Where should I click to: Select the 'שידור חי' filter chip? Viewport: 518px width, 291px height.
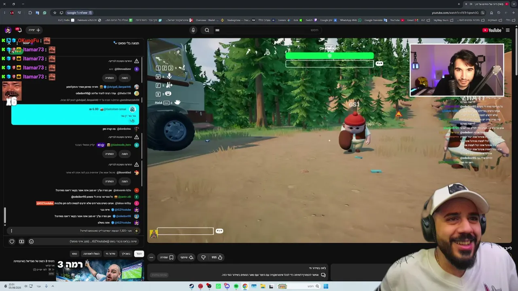pyautogui.click(x=110, y=254)
